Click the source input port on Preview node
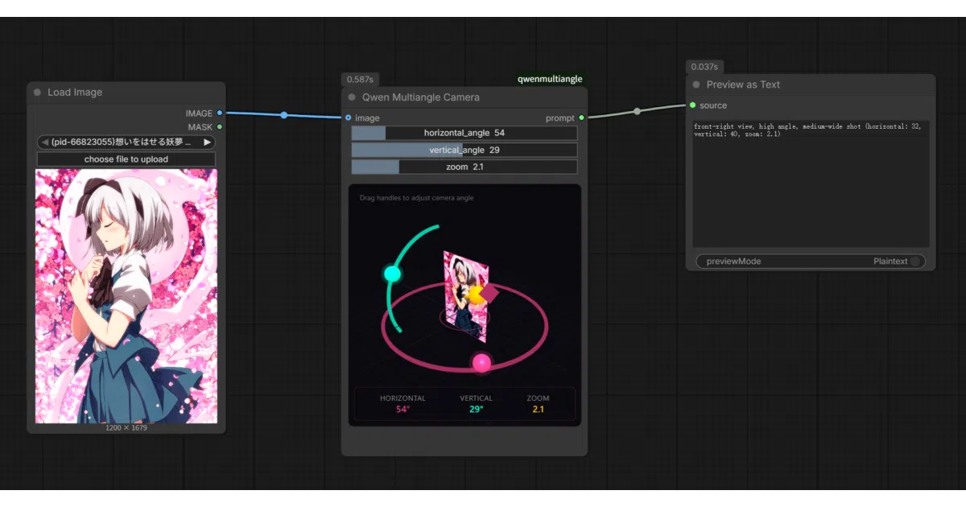Screen dimensions: 966x507 point(692,105)
